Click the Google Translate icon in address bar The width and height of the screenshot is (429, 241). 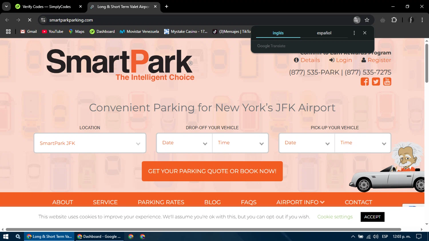coord(357,20)
